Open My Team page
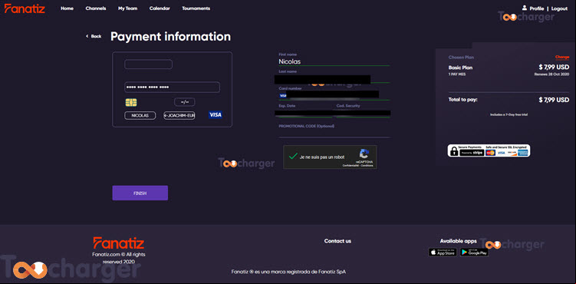The image size is (576, 284). pyautogui.click(x=127, y=8)
